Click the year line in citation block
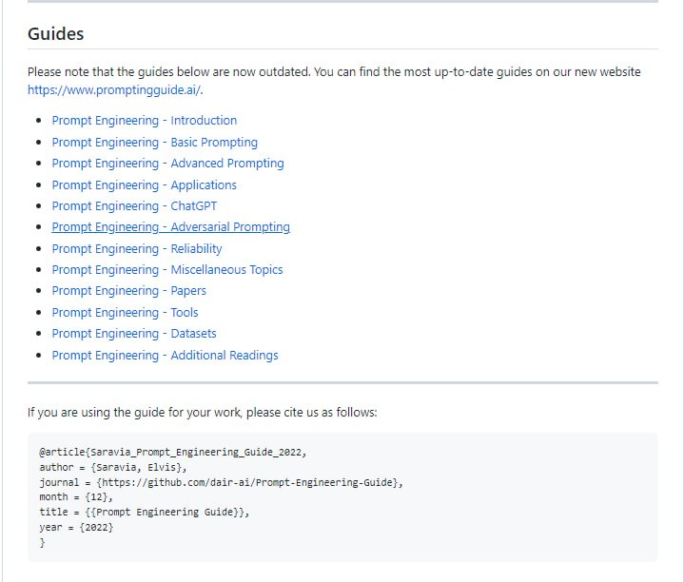Viewport: 684px width, 582px height. pos(76,527)
